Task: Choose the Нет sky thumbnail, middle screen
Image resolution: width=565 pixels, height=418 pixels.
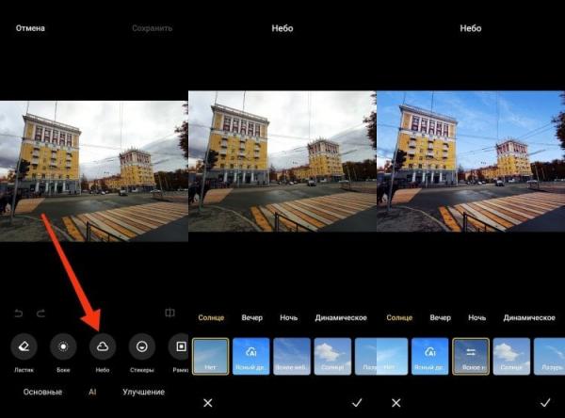Action: (210, 357)
